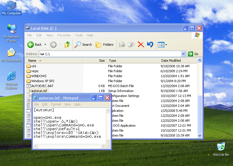Viewport: 233px width, 166px height.
Task: Open the Explorer Edit menu
Action: pyautogui.click(x=39, y=35)
